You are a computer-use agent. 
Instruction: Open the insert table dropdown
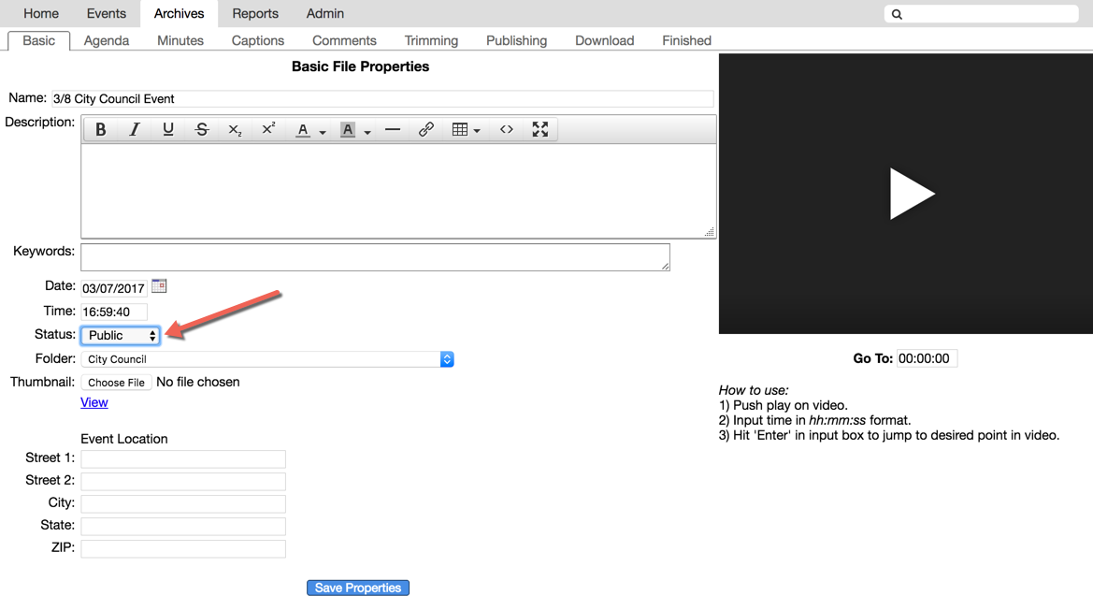click(466, 130)
